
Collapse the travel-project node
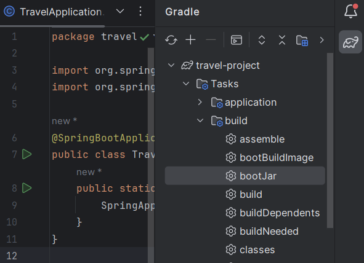click(171, 65)
